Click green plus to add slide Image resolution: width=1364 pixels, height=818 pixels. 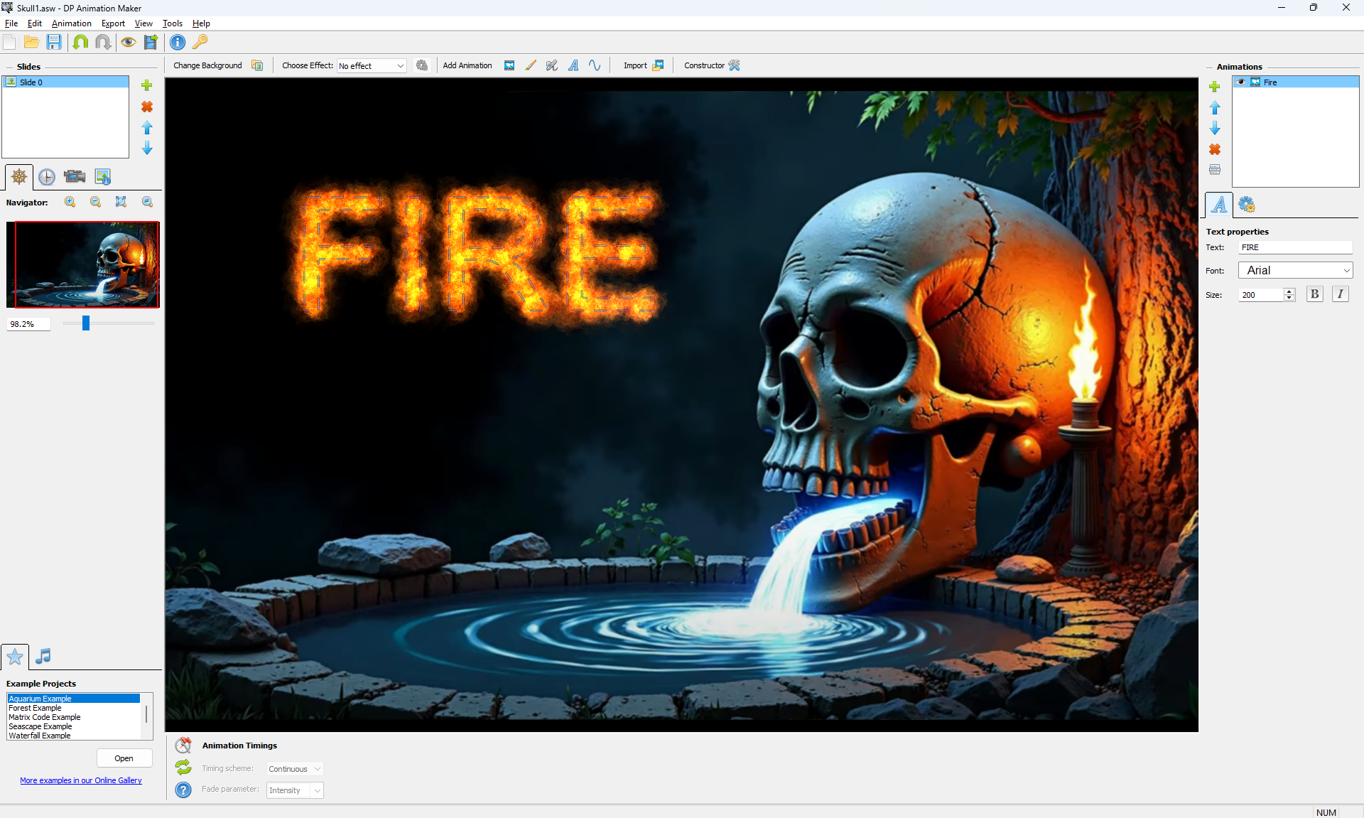tap(147, 85)
